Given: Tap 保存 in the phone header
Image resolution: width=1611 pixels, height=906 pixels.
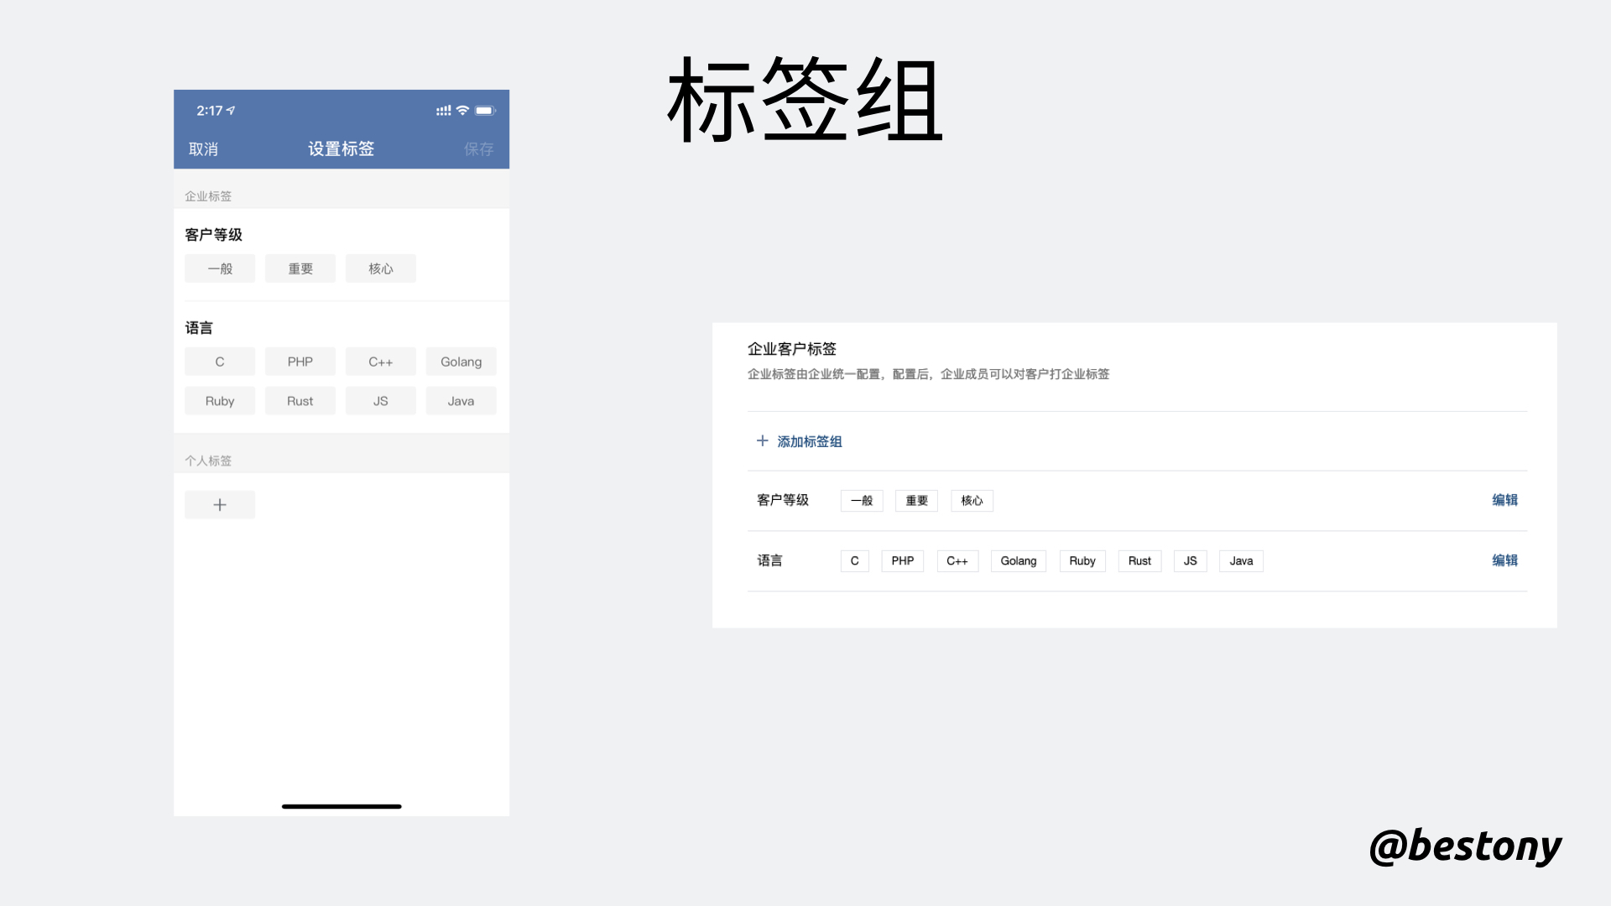Looking at the screenshot, I should click(x=478, y=149).
